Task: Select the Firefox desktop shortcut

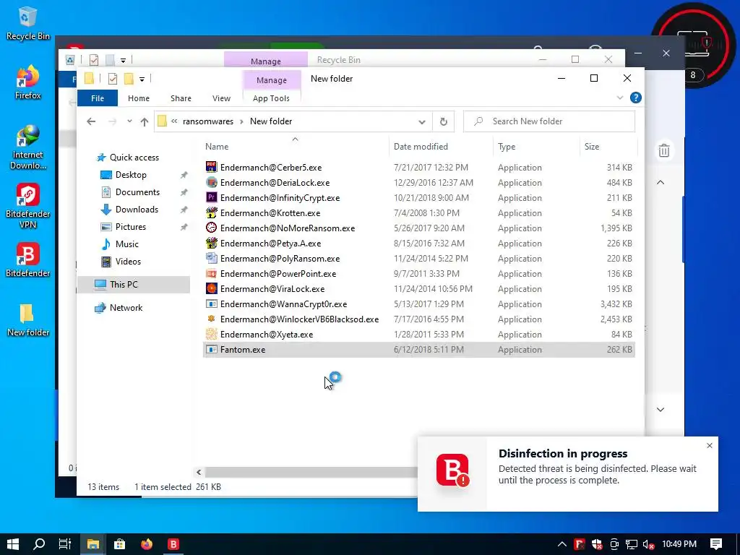Action: coord(28,82)
